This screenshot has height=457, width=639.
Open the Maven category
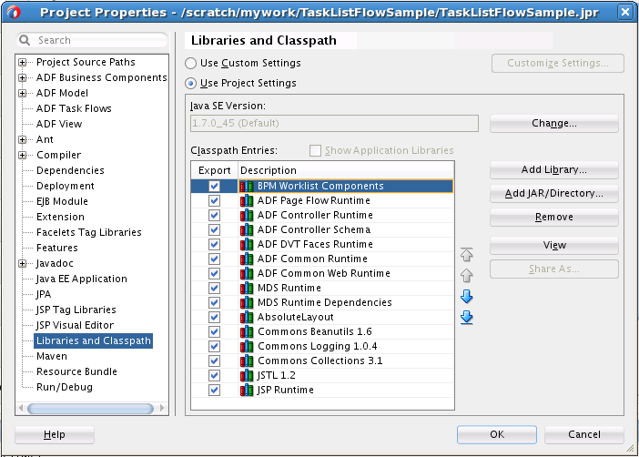[52, 356]
